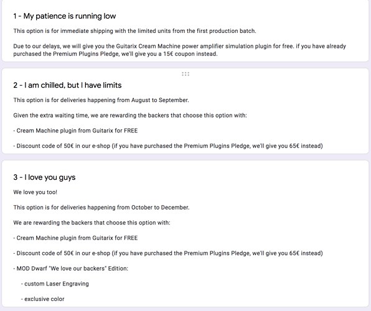Click the 65€ instead discount bullet in section 3

pos(168,253)
